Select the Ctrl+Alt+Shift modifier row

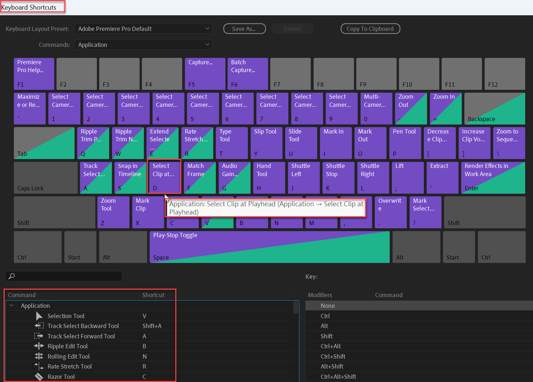coord(419,376)
